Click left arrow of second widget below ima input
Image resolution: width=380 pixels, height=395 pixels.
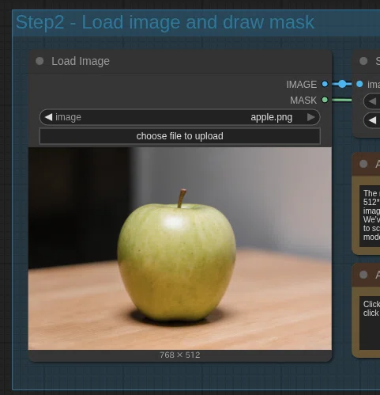[372, 120]
